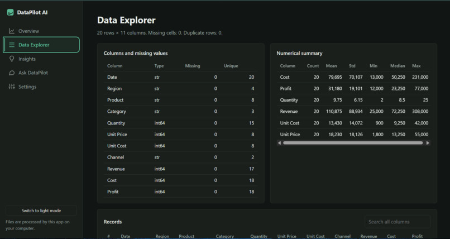
Task: Click the Insights lightbulb icon
Action: 12,59
